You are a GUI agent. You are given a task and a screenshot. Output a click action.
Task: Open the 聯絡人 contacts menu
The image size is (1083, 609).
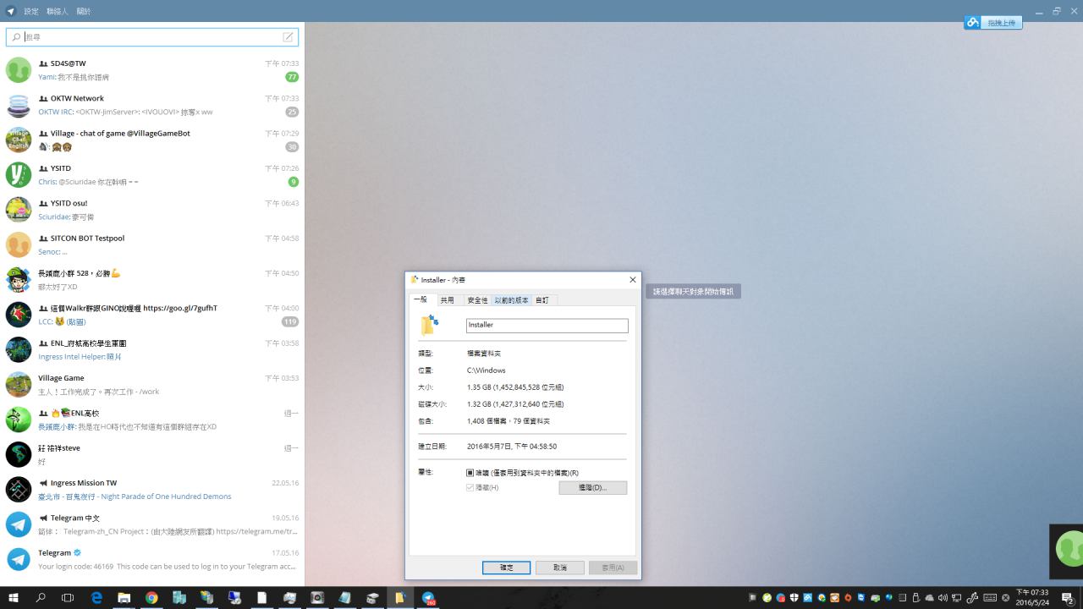(x=58, y=11)
